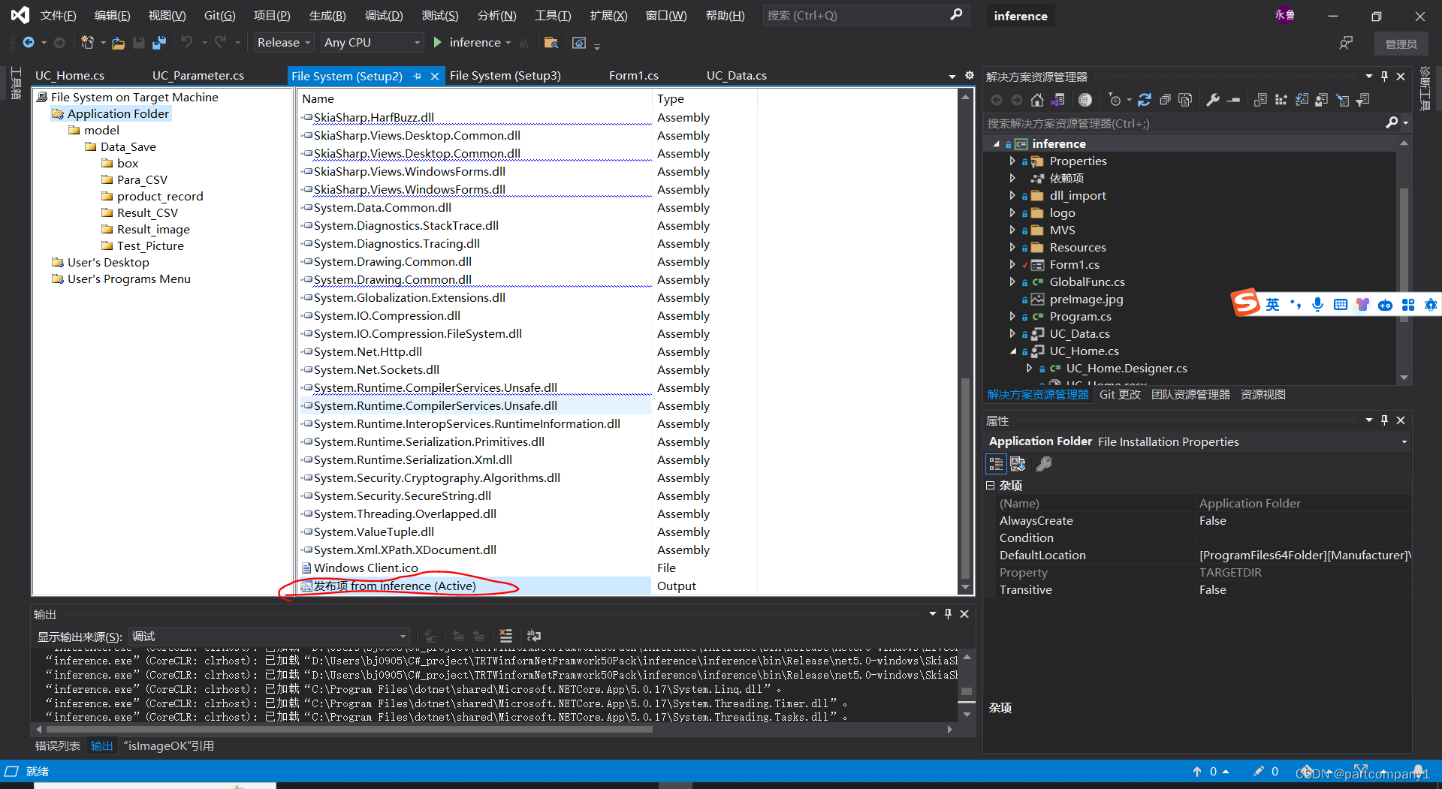Viewport: 1442px width, 789px height.
Task: Click the Open File toolbar icon
Action: pos(118,43)
